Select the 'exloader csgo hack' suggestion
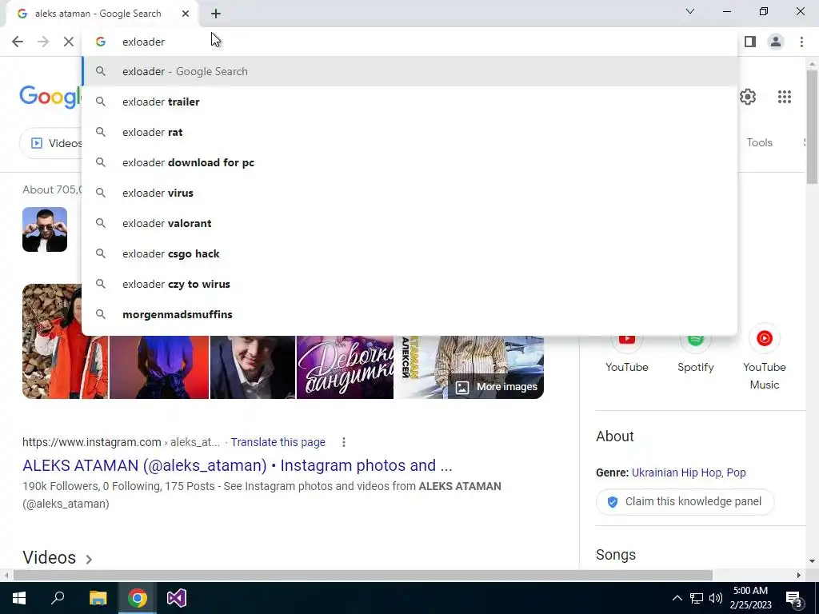 point(409,253)
